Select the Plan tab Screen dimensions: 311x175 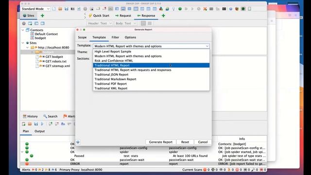pos(26,131)
